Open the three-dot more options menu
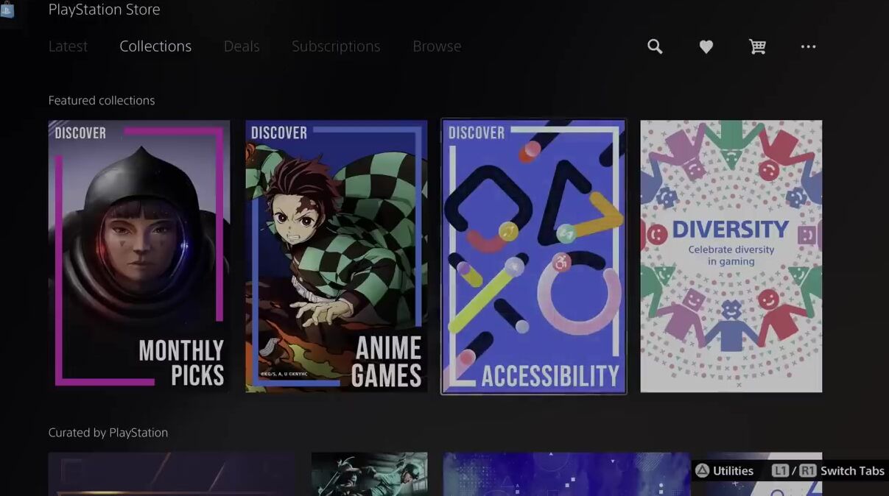This screenshot has width=889, height=496. tap(808, 47)
